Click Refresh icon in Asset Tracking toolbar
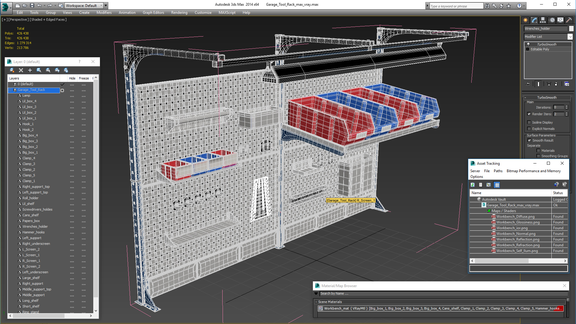The image size is (576, 324). [x=473, y=185]
